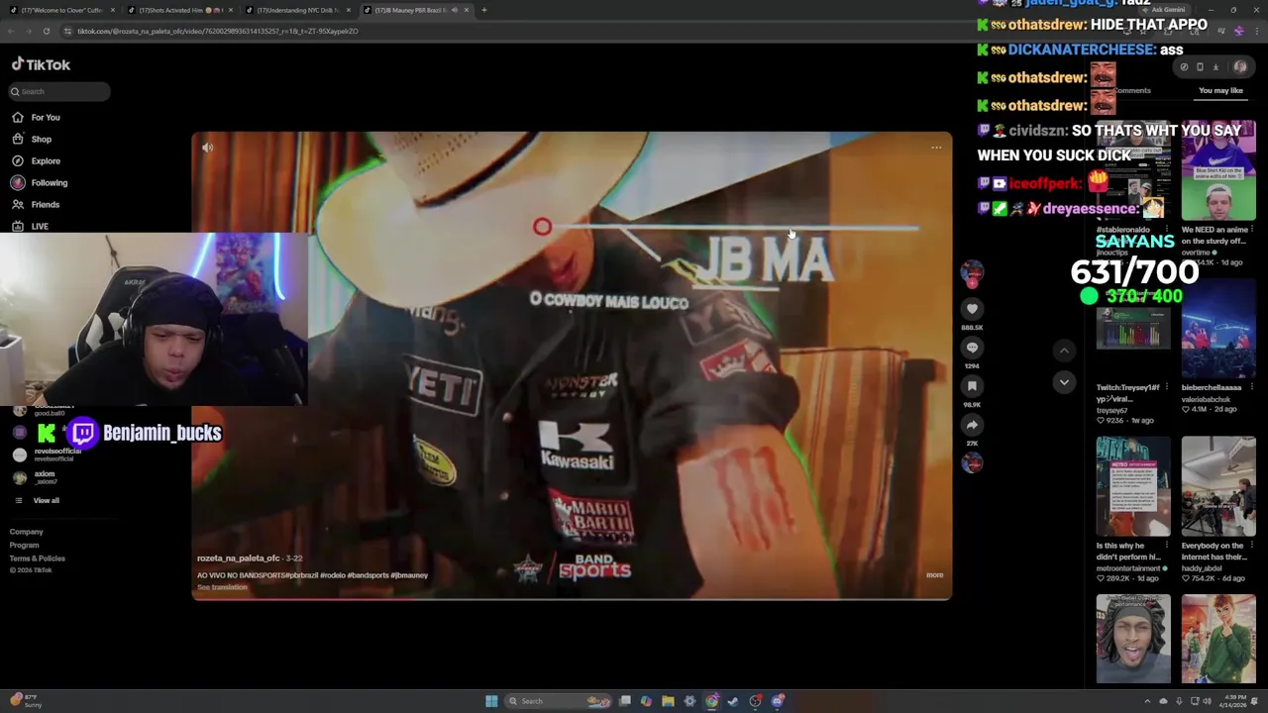
Task: Focus the TikTok search field
Action: point(59,91)
